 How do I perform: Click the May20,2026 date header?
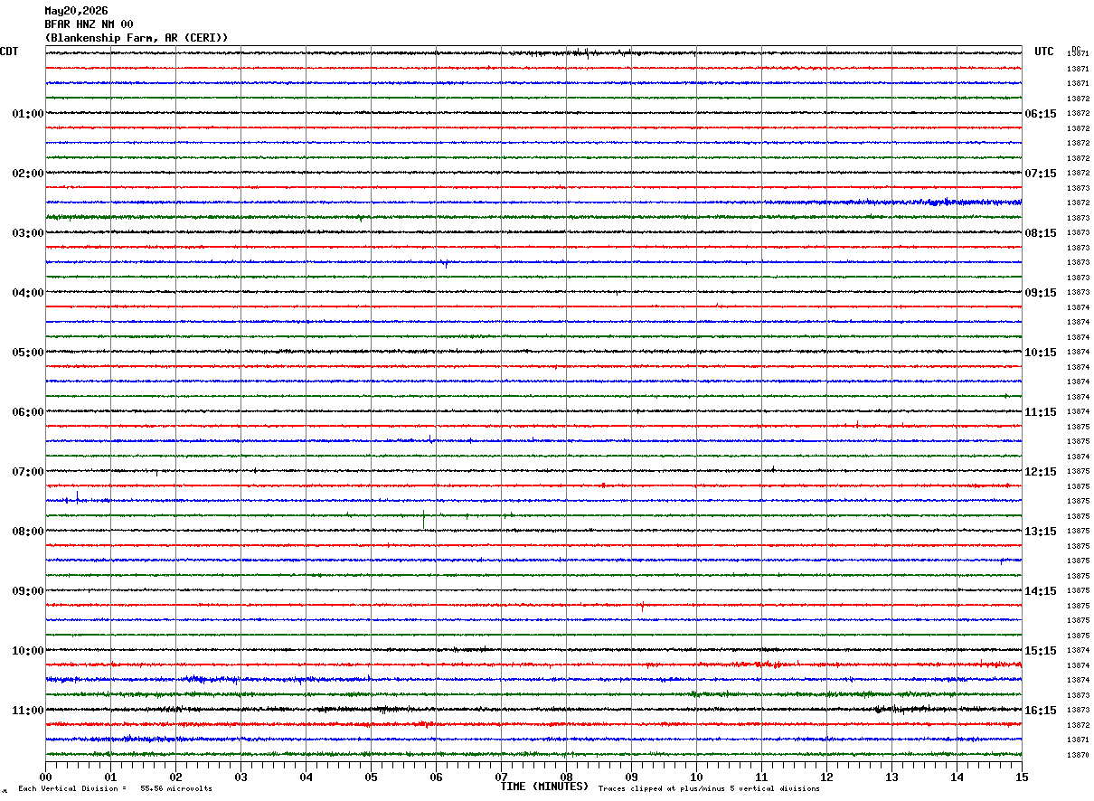[x=77, y=11]
